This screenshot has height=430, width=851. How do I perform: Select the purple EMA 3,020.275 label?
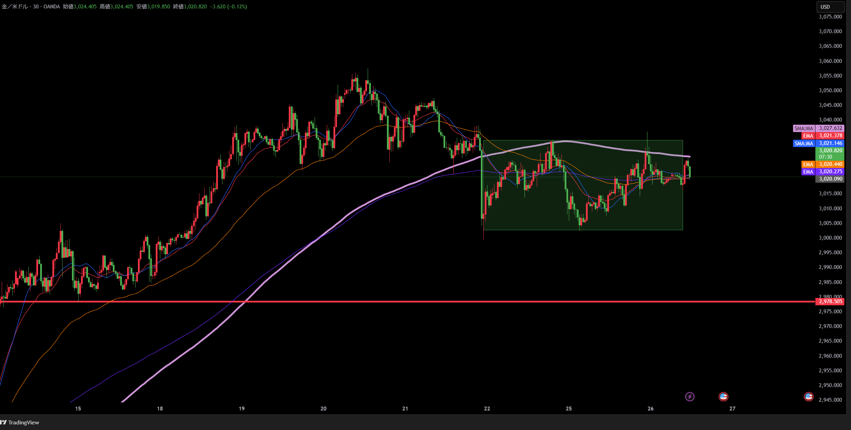pyautogui.click(x=822, y=172)
